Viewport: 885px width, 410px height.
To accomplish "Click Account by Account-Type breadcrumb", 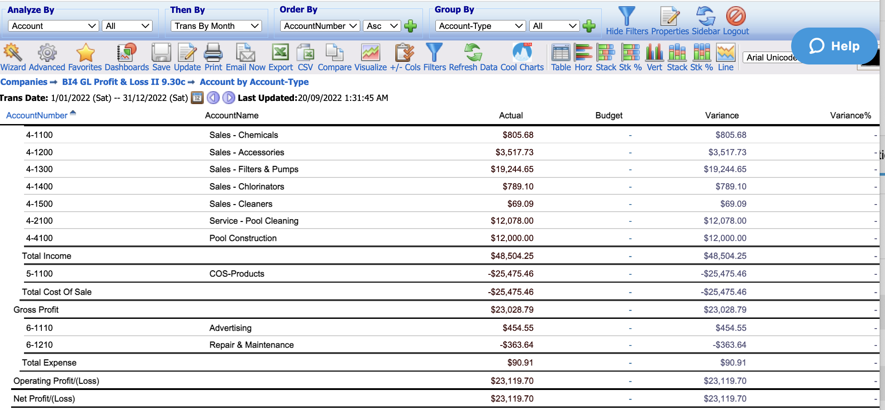I will (254, 82).
